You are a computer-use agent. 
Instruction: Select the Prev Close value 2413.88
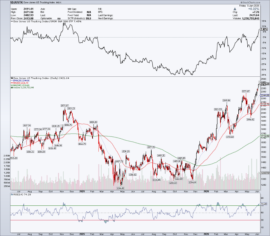pos(28,18)
